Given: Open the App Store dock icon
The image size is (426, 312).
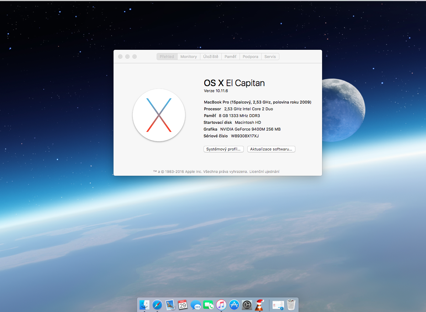Looking at the screenshot, I should pos(234,305).
